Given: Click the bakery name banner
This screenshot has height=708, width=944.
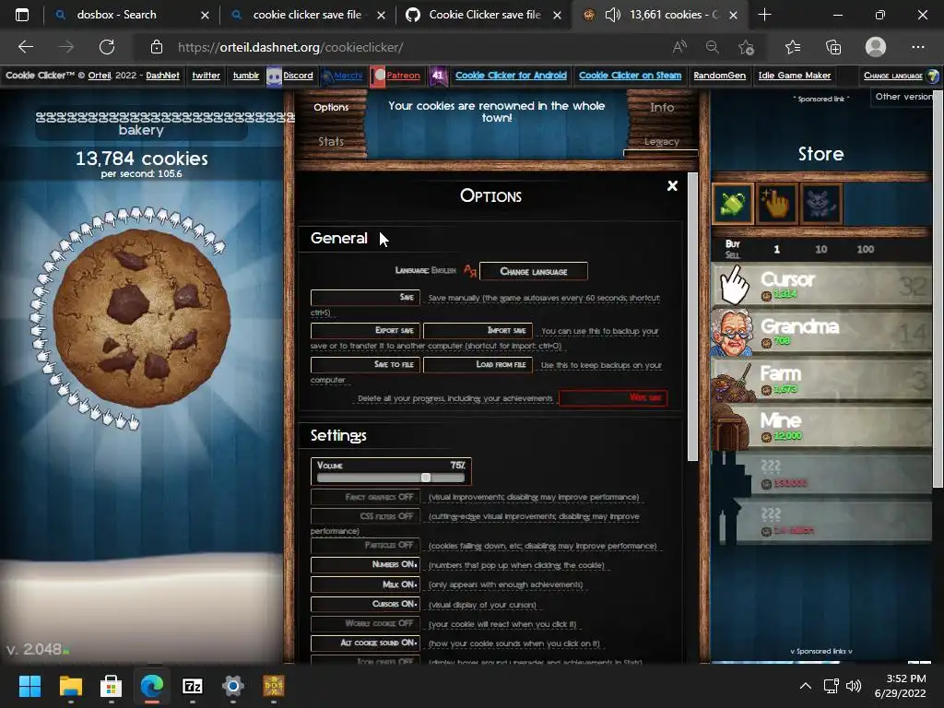Looking at the screenshot, I should (141, 124).
